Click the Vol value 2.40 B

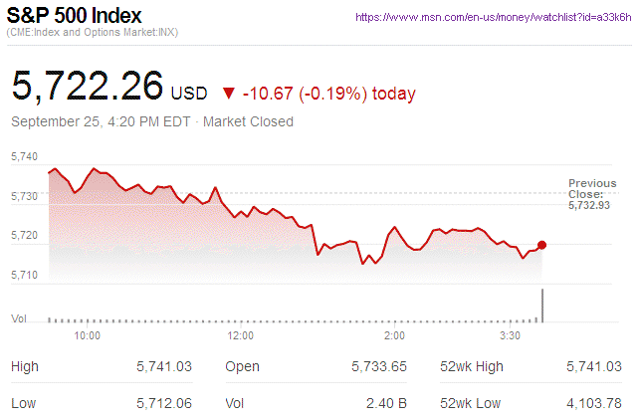[386, 402]
